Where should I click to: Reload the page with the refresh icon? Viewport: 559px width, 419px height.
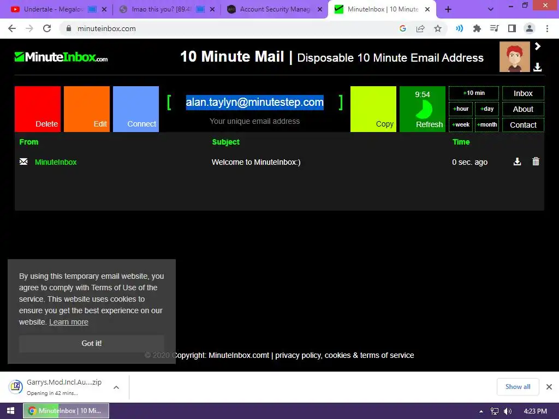[47, 28]
